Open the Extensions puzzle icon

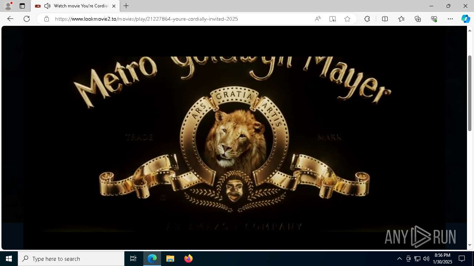[367, 19]
